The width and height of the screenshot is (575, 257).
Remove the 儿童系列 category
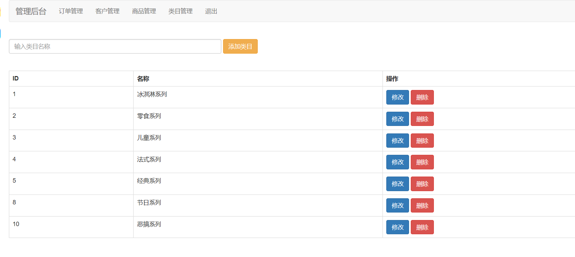tap(422, 141)
